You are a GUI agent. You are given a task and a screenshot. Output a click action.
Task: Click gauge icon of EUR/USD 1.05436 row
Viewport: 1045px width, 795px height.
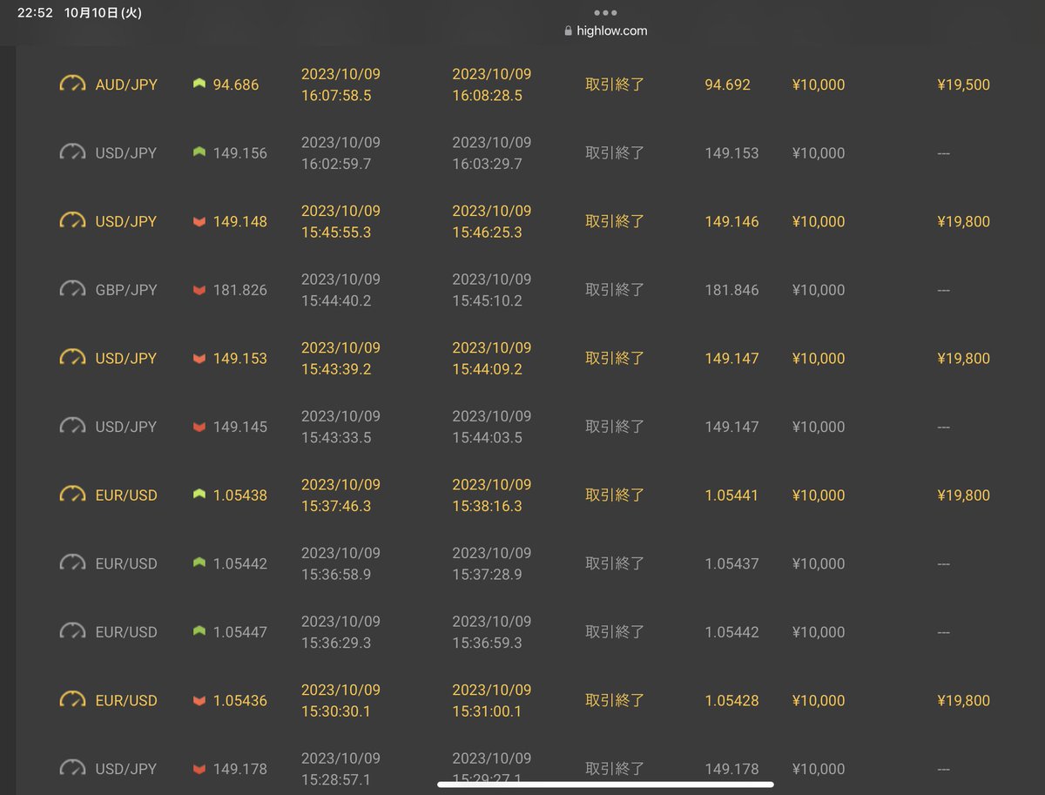72,700
